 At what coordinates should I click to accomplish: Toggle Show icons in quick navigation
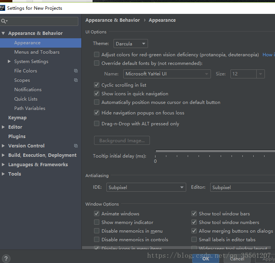97,93
